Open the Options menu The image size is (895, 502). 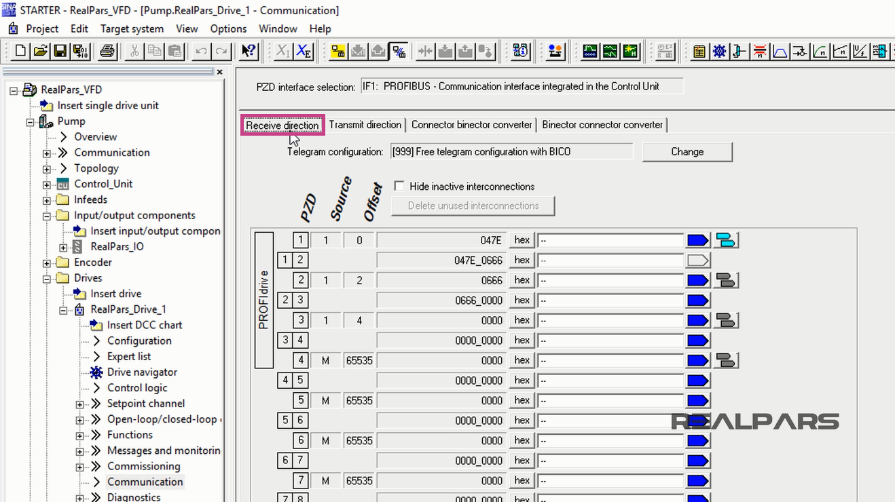click(227, 28)
